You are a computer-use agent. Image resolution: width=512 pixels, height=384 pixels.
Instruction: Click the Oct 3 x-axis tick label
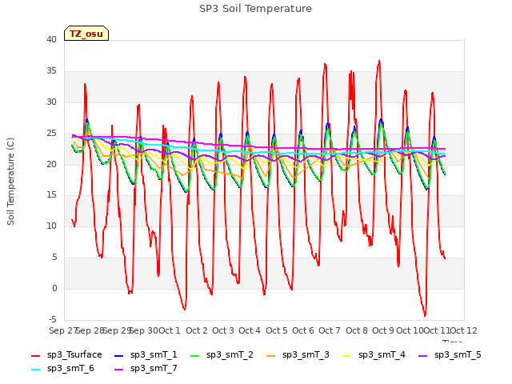[223, 330]
